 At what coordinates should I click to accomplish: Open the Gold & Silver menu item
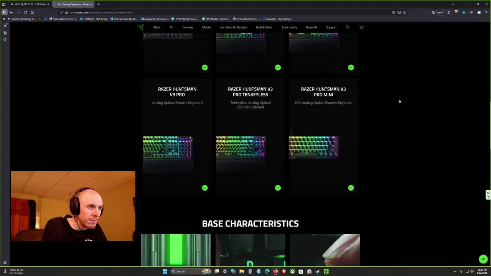pyautogui.click(x=264, y=27)
